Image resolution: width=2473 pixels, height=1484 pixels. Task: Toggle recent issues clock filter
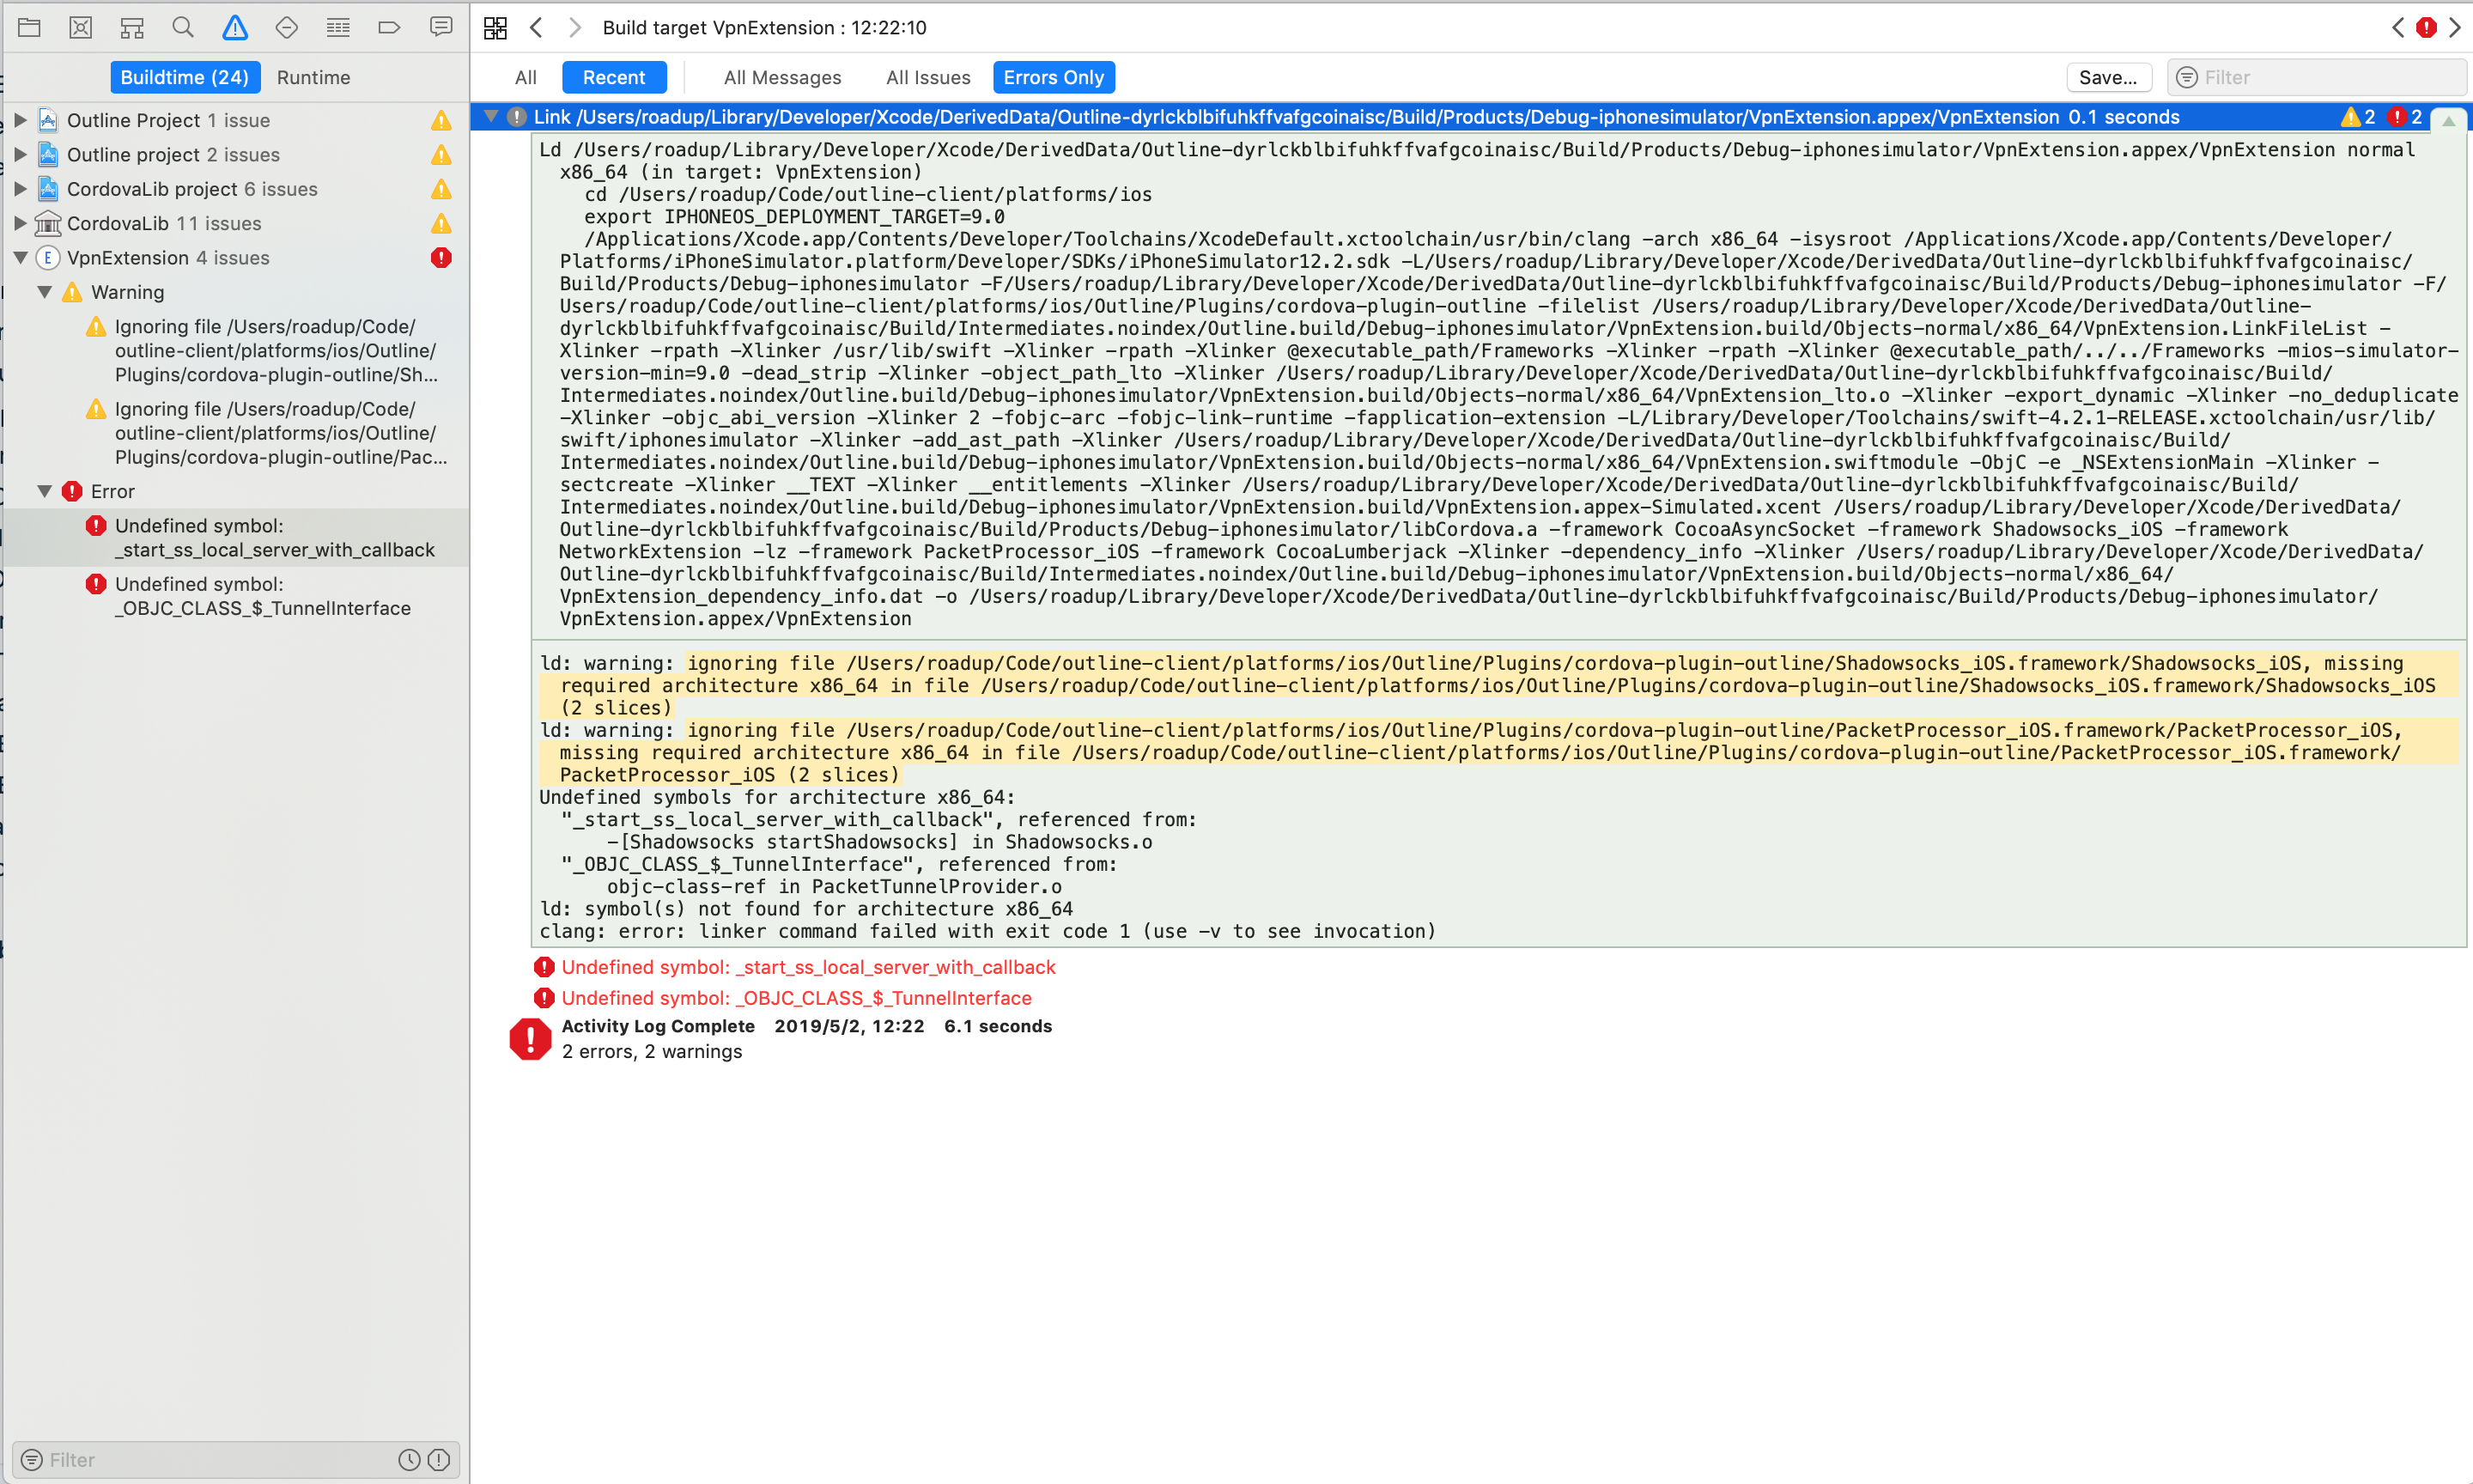pos(409,1460)
